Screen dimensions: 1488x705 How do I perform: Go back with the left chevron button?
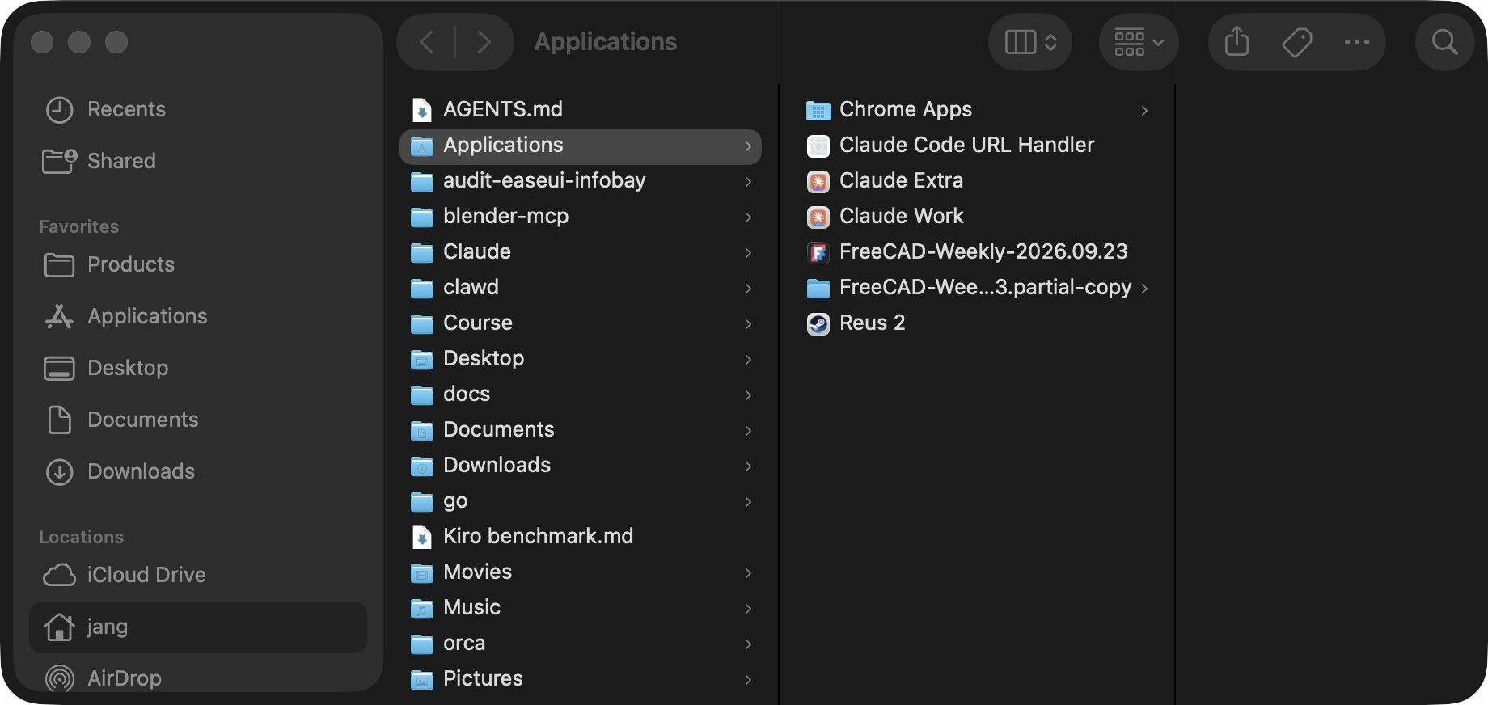427,42
